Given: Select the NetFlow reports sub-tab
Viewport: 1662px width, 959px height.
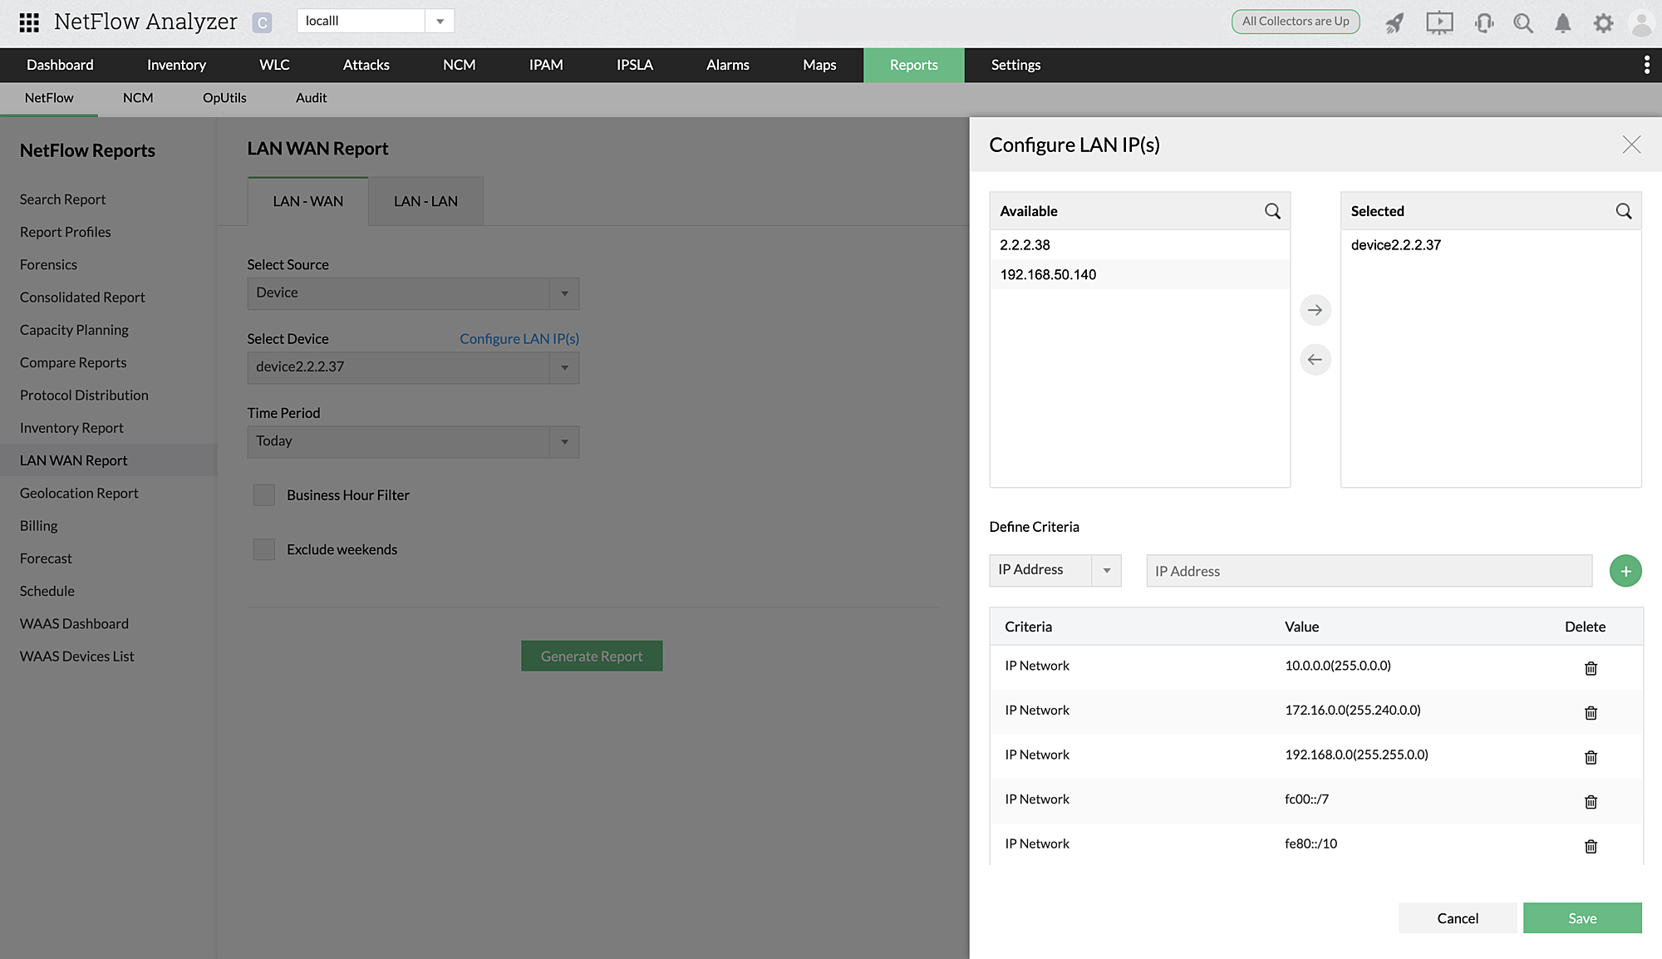Looking at the screenshot, I should 49,97.
